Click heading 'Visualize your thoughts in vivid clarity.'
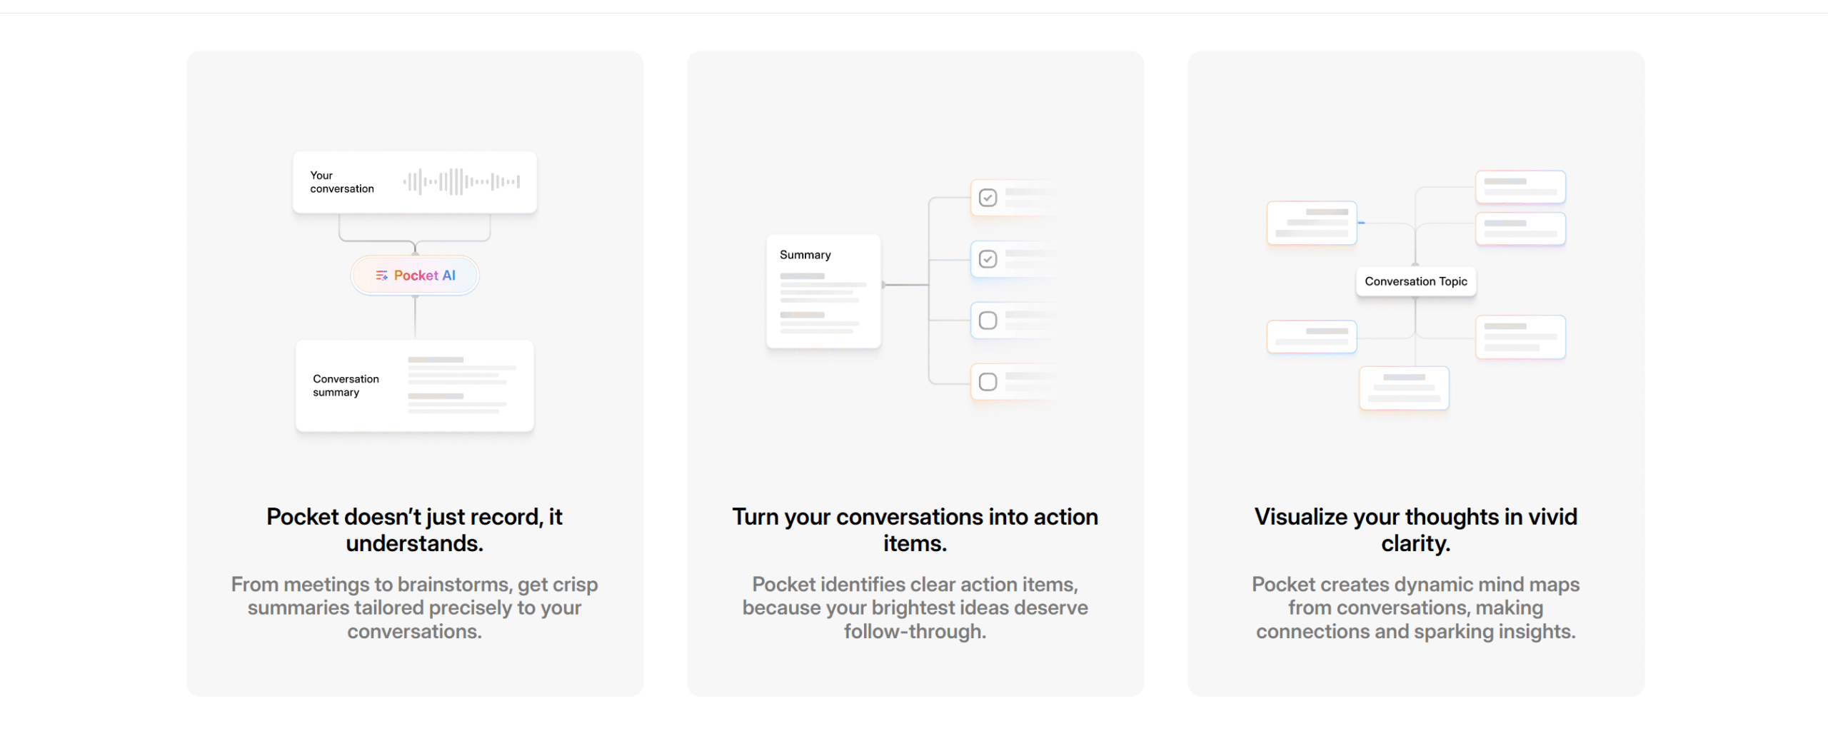Image resolution: width=1828 pixels, height=741 pixels. point(1416,530)
